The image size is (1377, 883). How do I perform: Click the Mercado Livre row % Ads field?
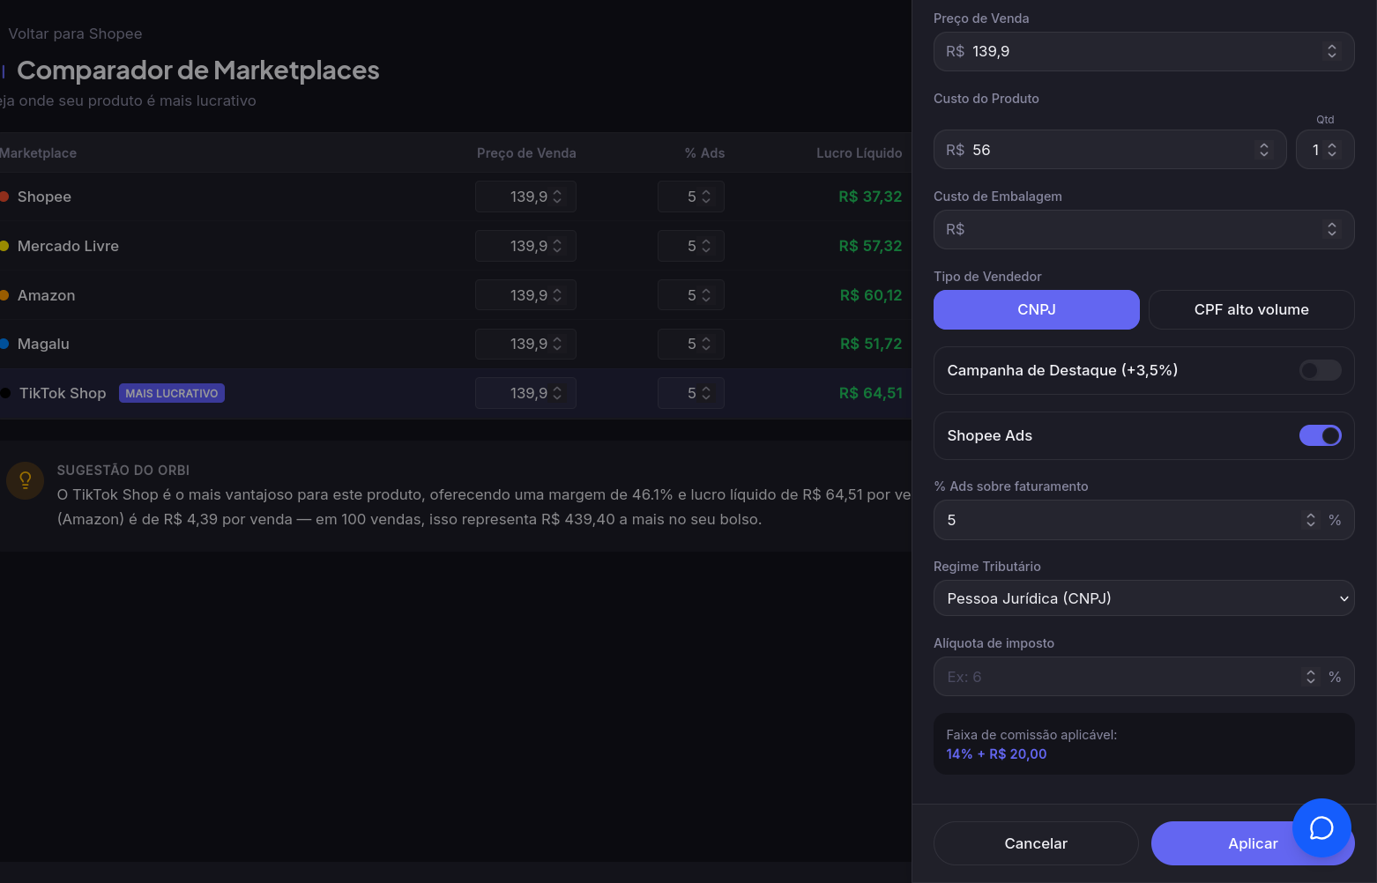pos(690,246)
